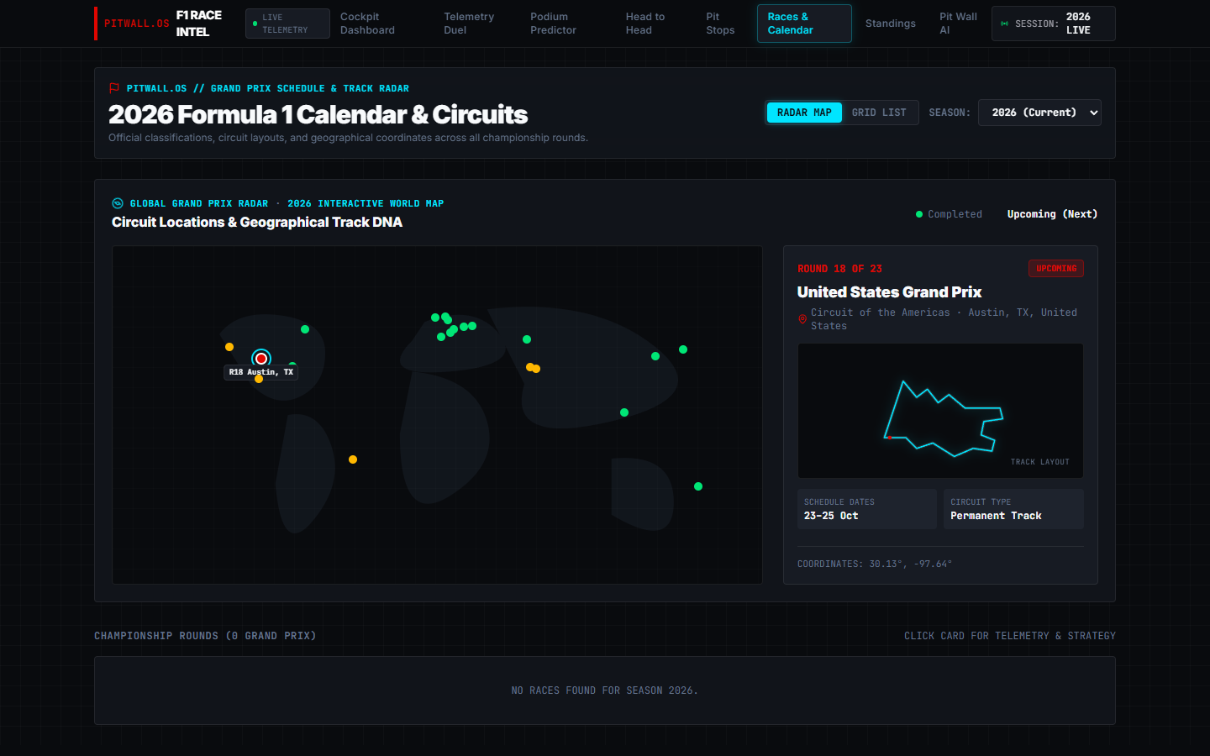
Task: Open the Live Telemetry button
Action: [287, 24]
